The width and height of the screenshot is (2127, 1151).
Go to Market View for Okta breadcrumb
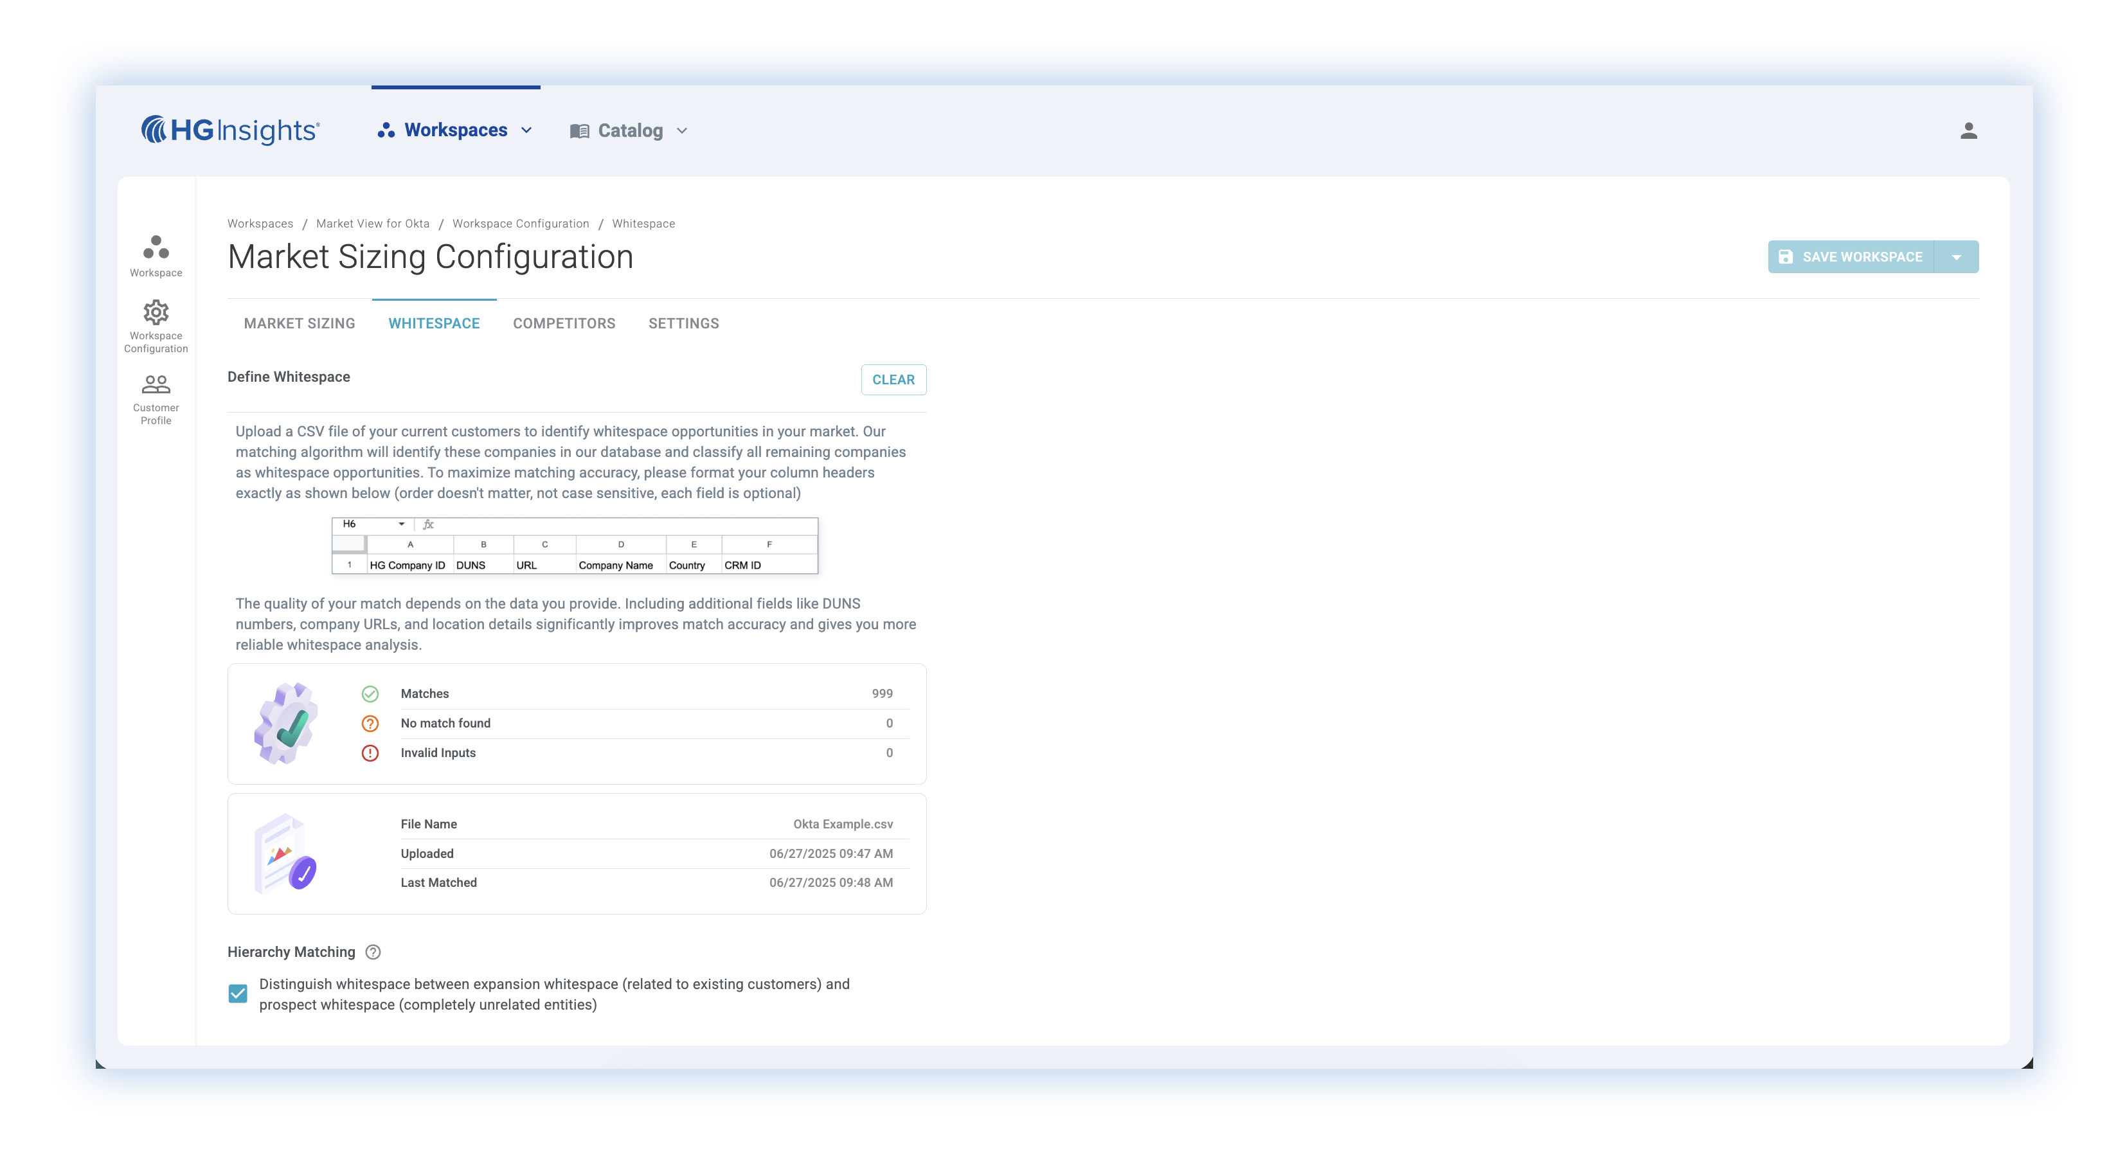pyautogui.click(x=372, y=224)
